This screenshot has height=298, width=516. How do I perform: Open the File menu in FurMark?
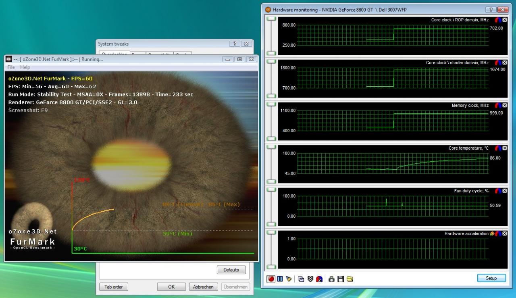coord(12,67)
